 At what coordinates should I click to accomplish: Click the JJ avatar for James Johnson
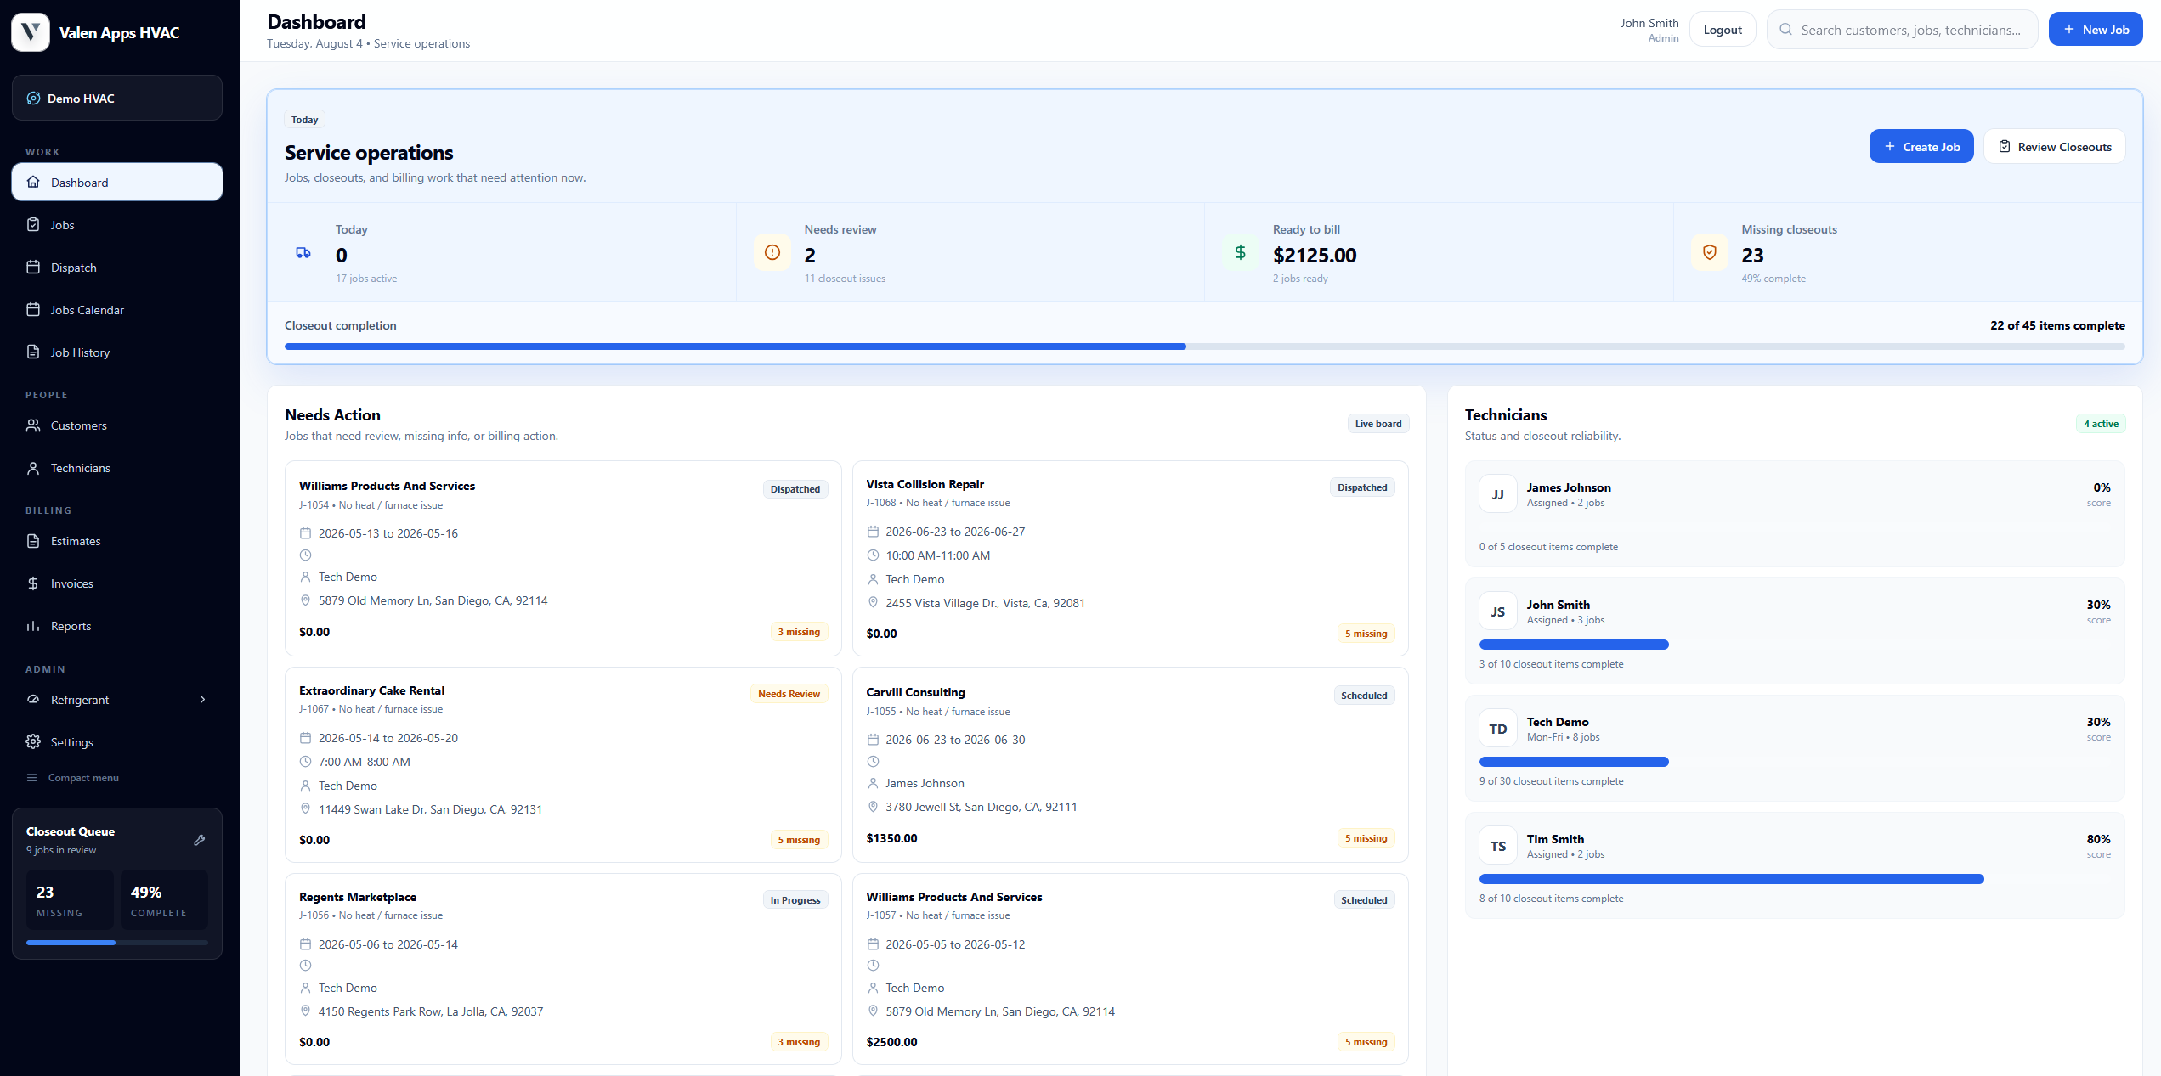coord(1498,494)
